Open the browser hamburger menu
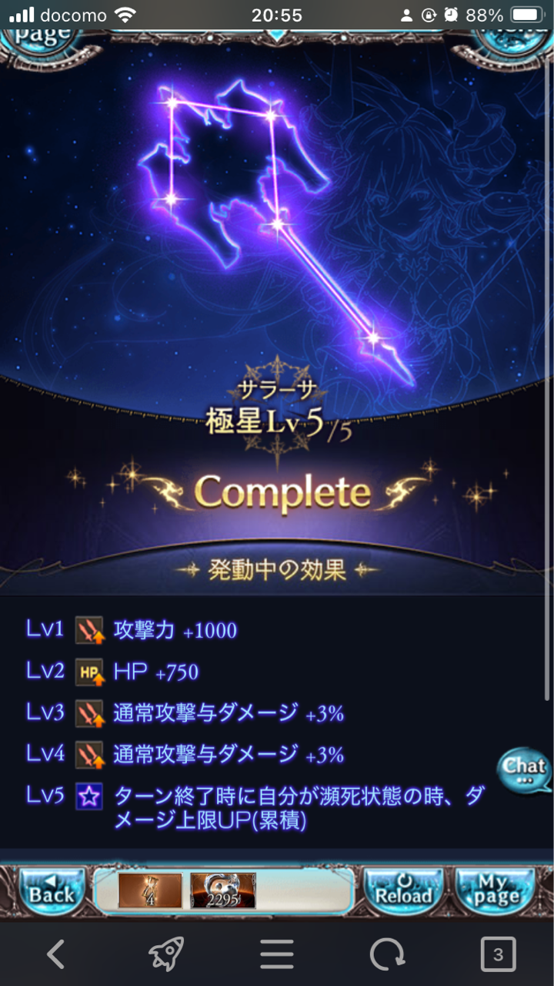Screen dimensions: 554x986 [x=277, y=955]
